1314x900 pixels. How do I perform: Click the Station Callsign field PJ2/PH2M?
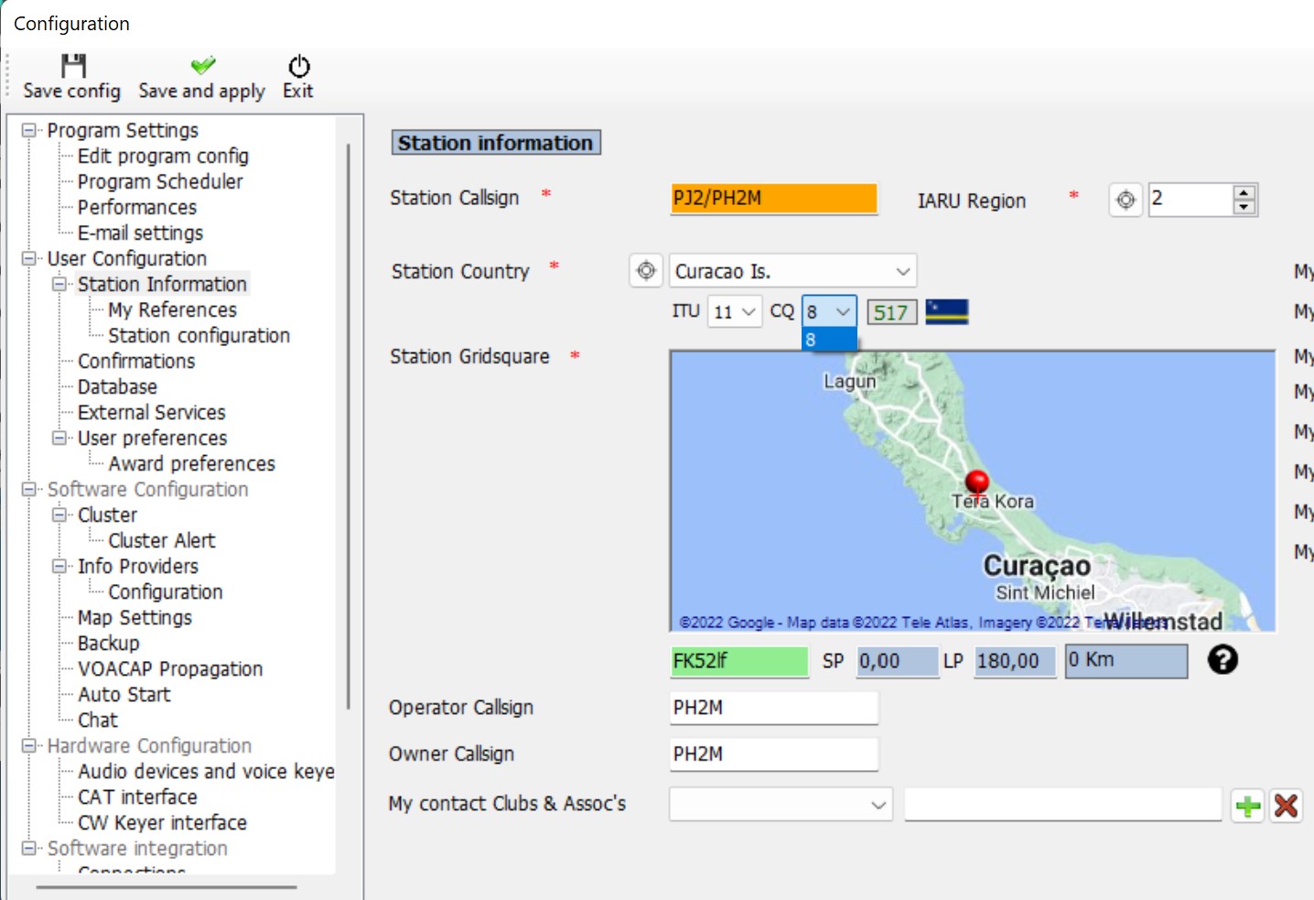[x=774, y=199]
